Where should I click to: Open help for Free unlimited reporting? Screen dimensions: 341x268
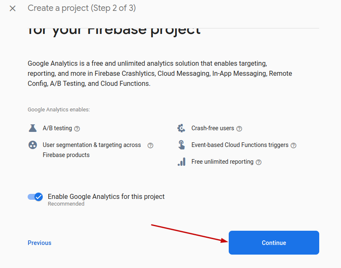click(258, 162)
